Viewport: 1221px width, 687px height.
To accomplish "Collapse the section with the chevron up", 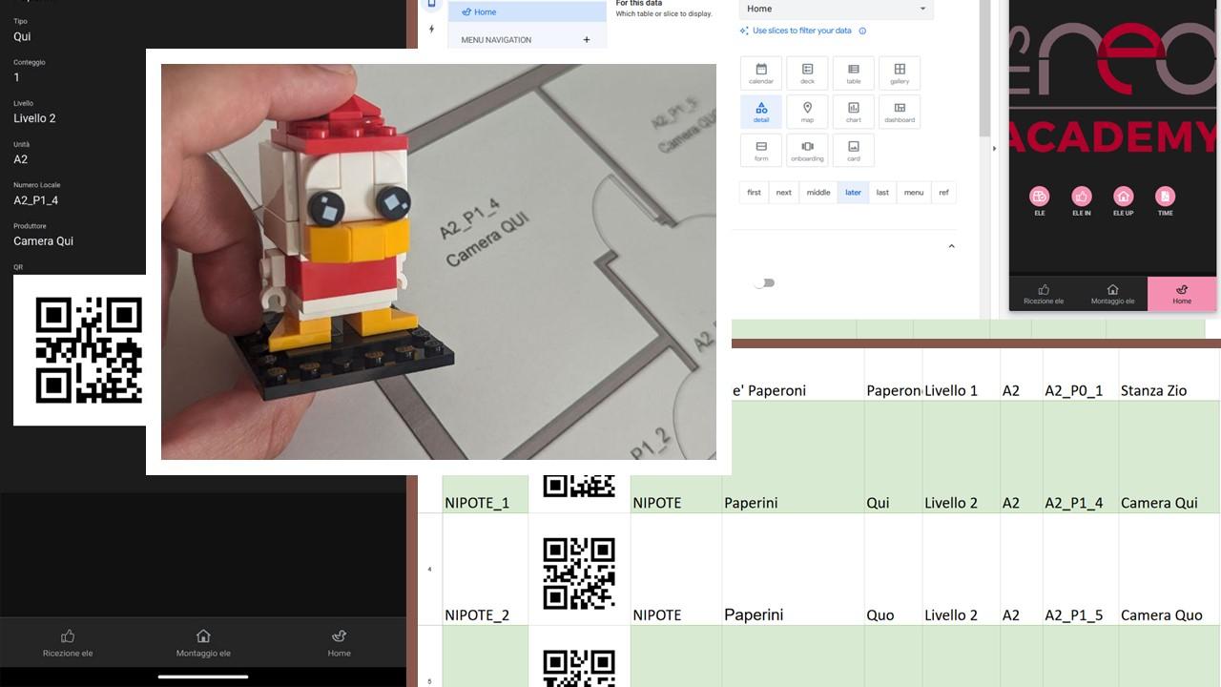I will [x=951, y=246].
